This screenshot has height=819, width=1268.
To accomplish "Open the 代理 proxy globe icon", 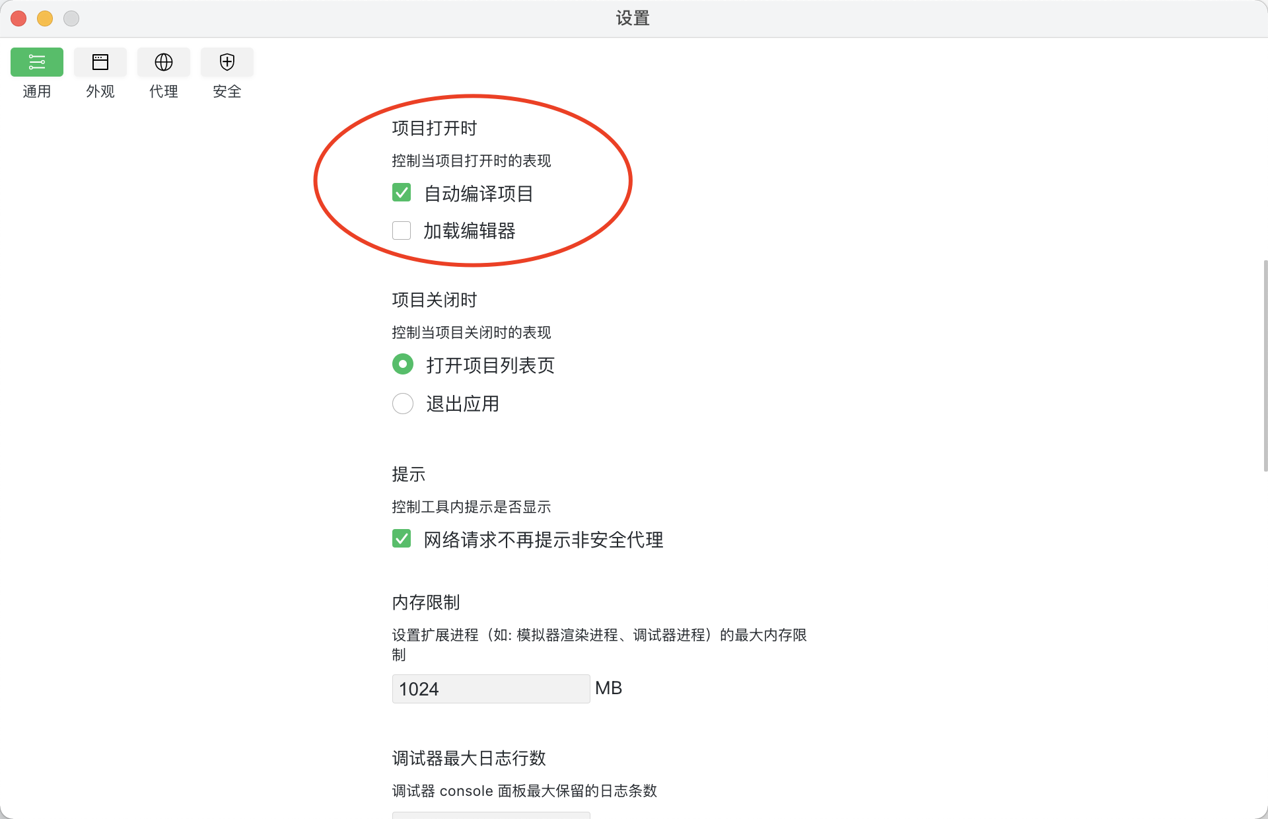I will (164, 62).
